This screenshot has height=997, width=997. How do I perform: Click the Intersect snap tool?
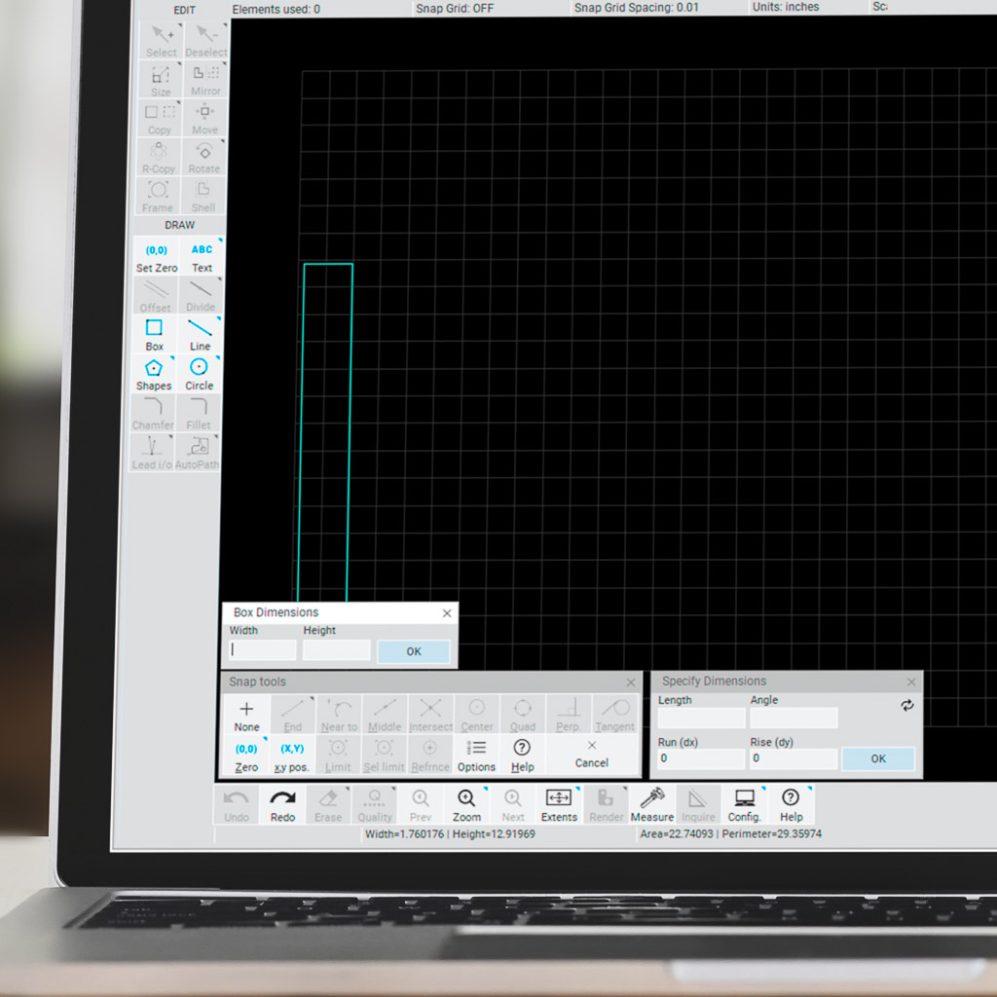(430, 716)
